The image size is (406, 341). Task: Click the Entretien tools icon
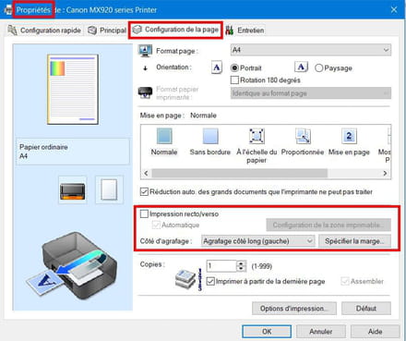point(230,30)
